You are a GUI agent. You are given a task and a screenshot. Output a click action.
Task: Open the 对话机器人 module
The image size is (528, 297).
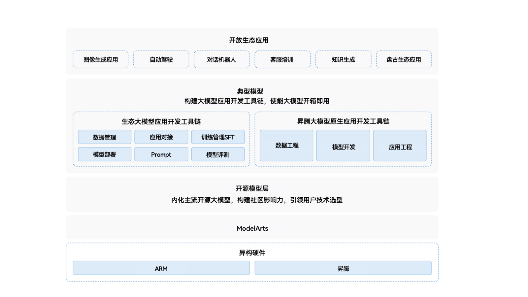(x=222, y=59)
